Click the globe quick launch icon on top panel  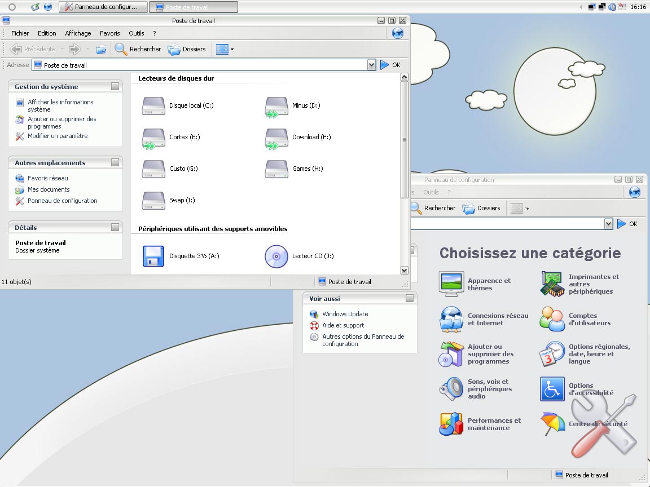48,7
